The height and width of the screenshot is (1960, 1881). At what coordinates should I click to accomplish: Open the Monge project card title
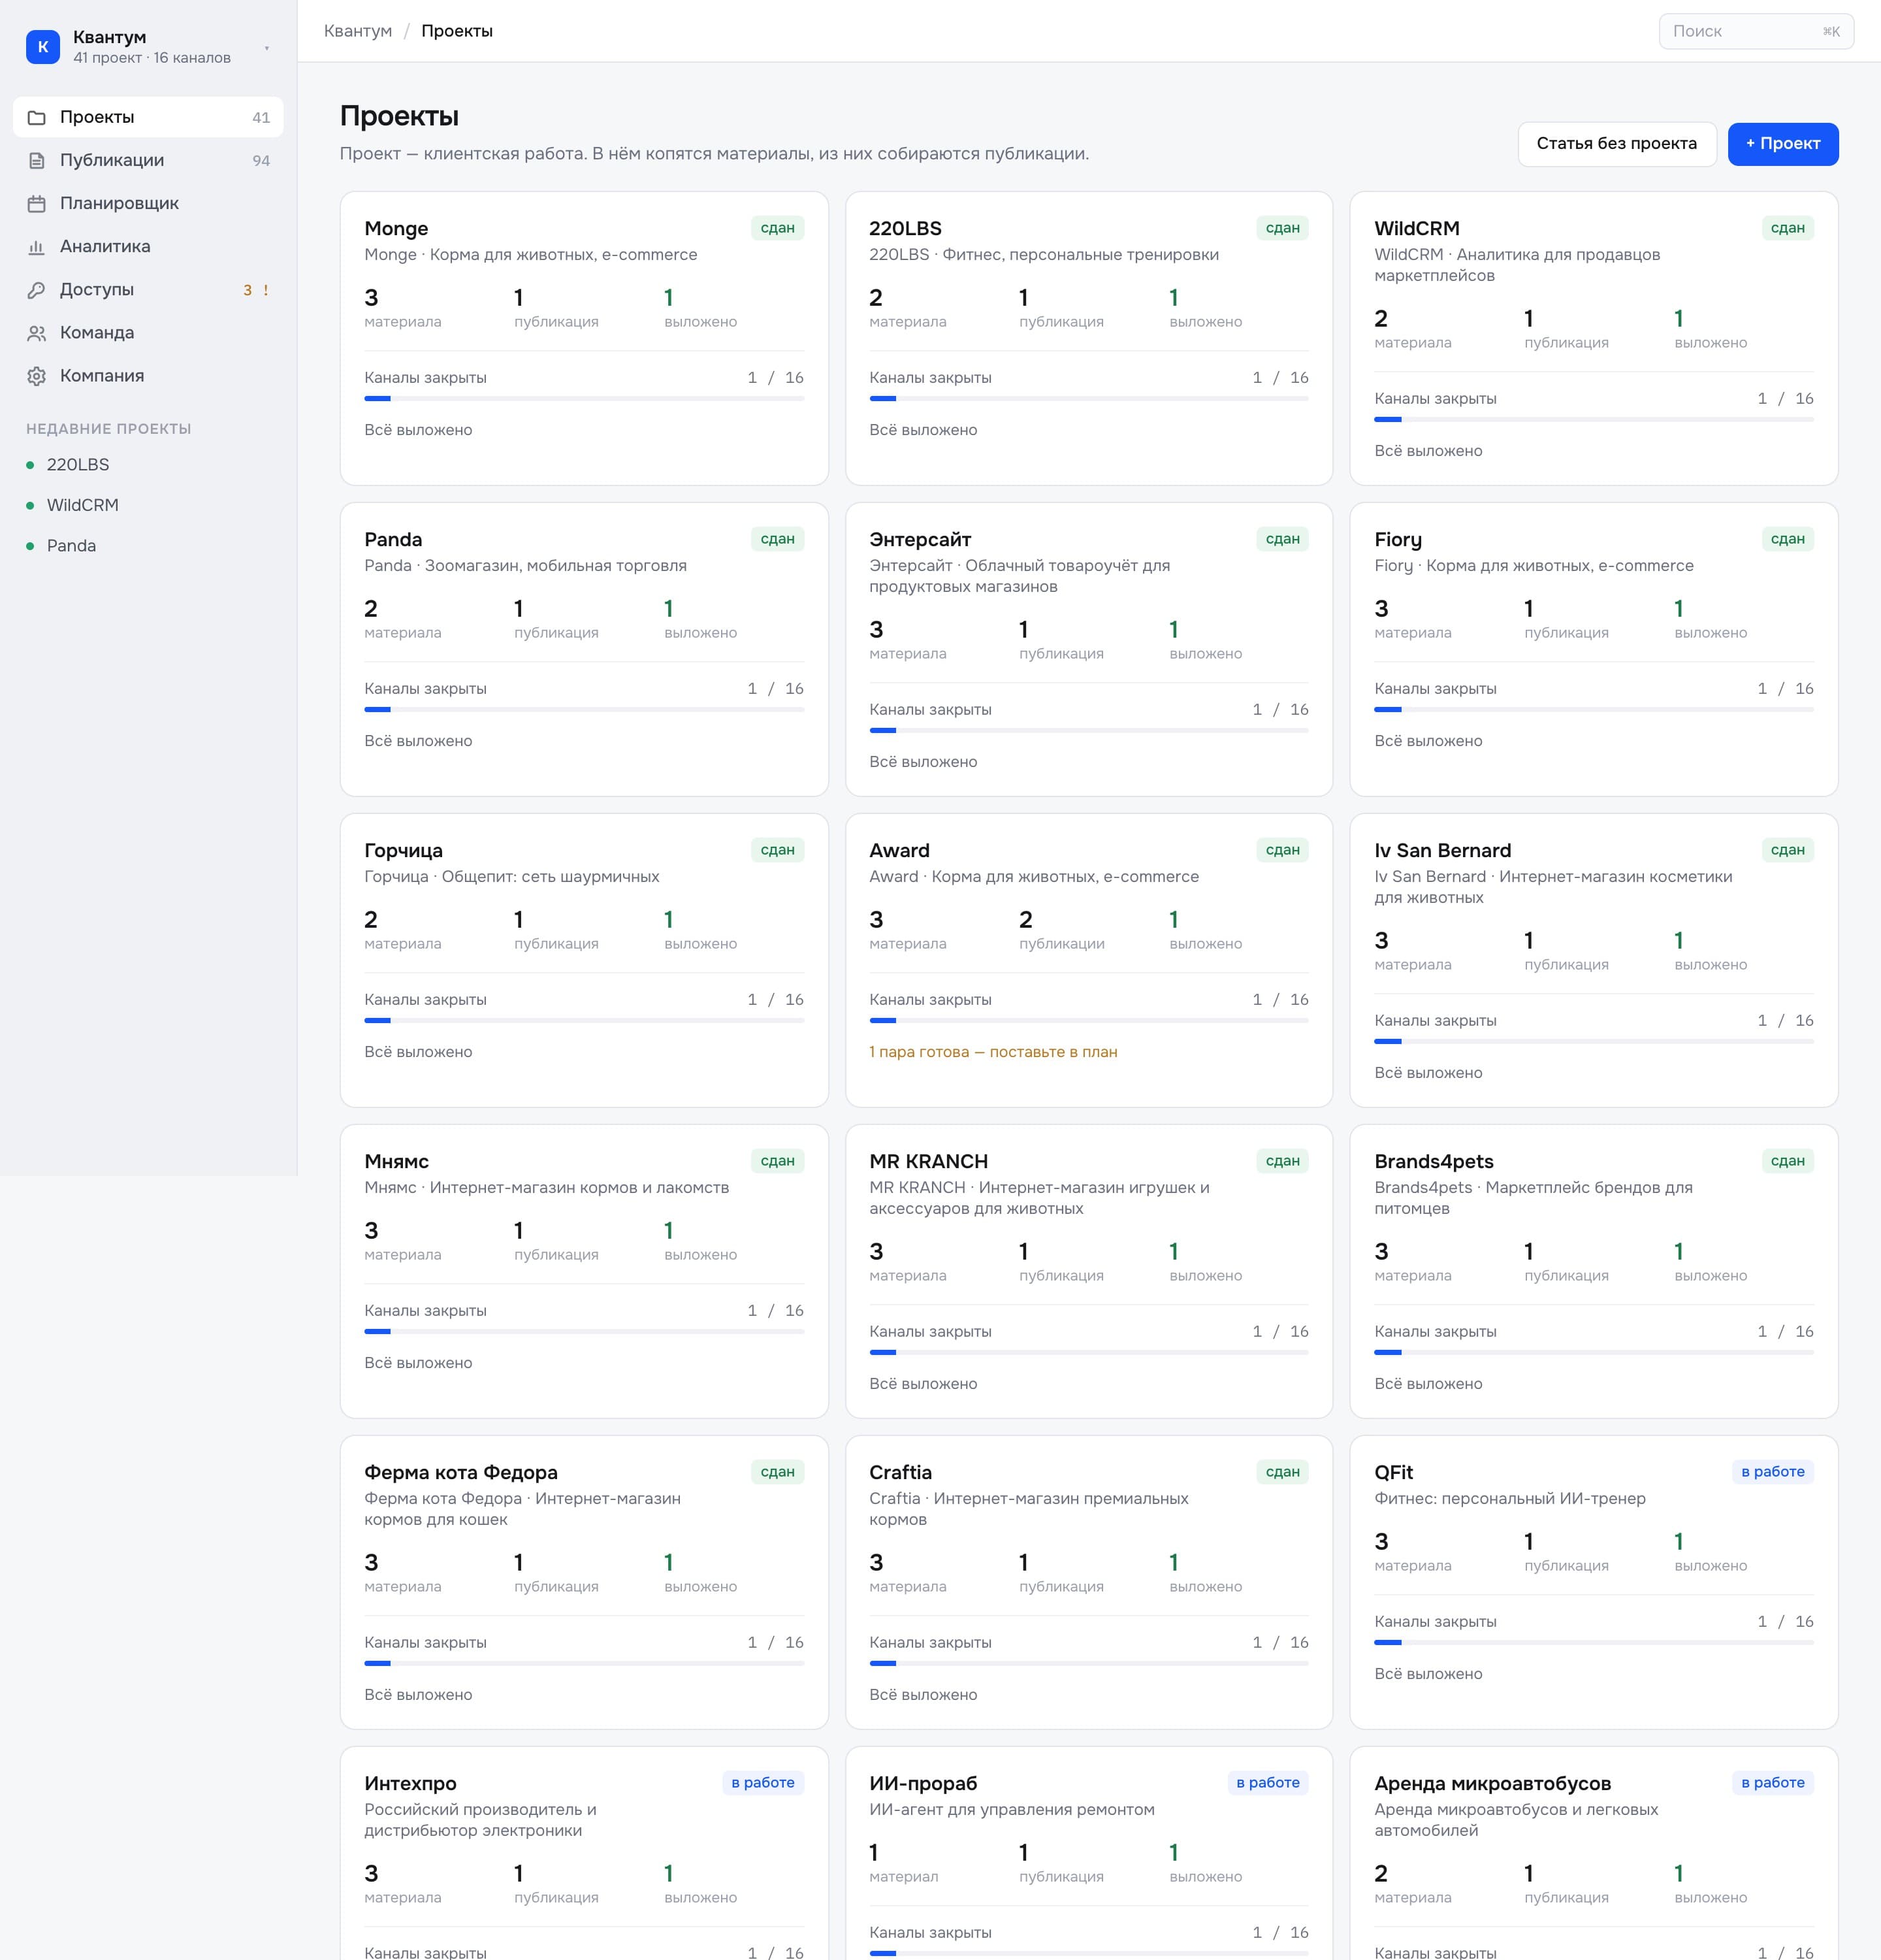(396, 229)
